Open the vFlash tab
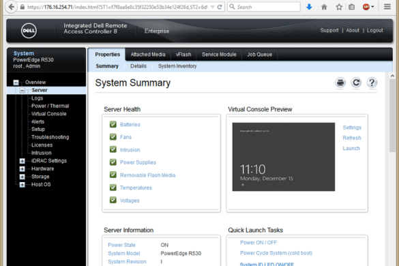Screen dimensions: 399x266 click(x=183, y=55)
